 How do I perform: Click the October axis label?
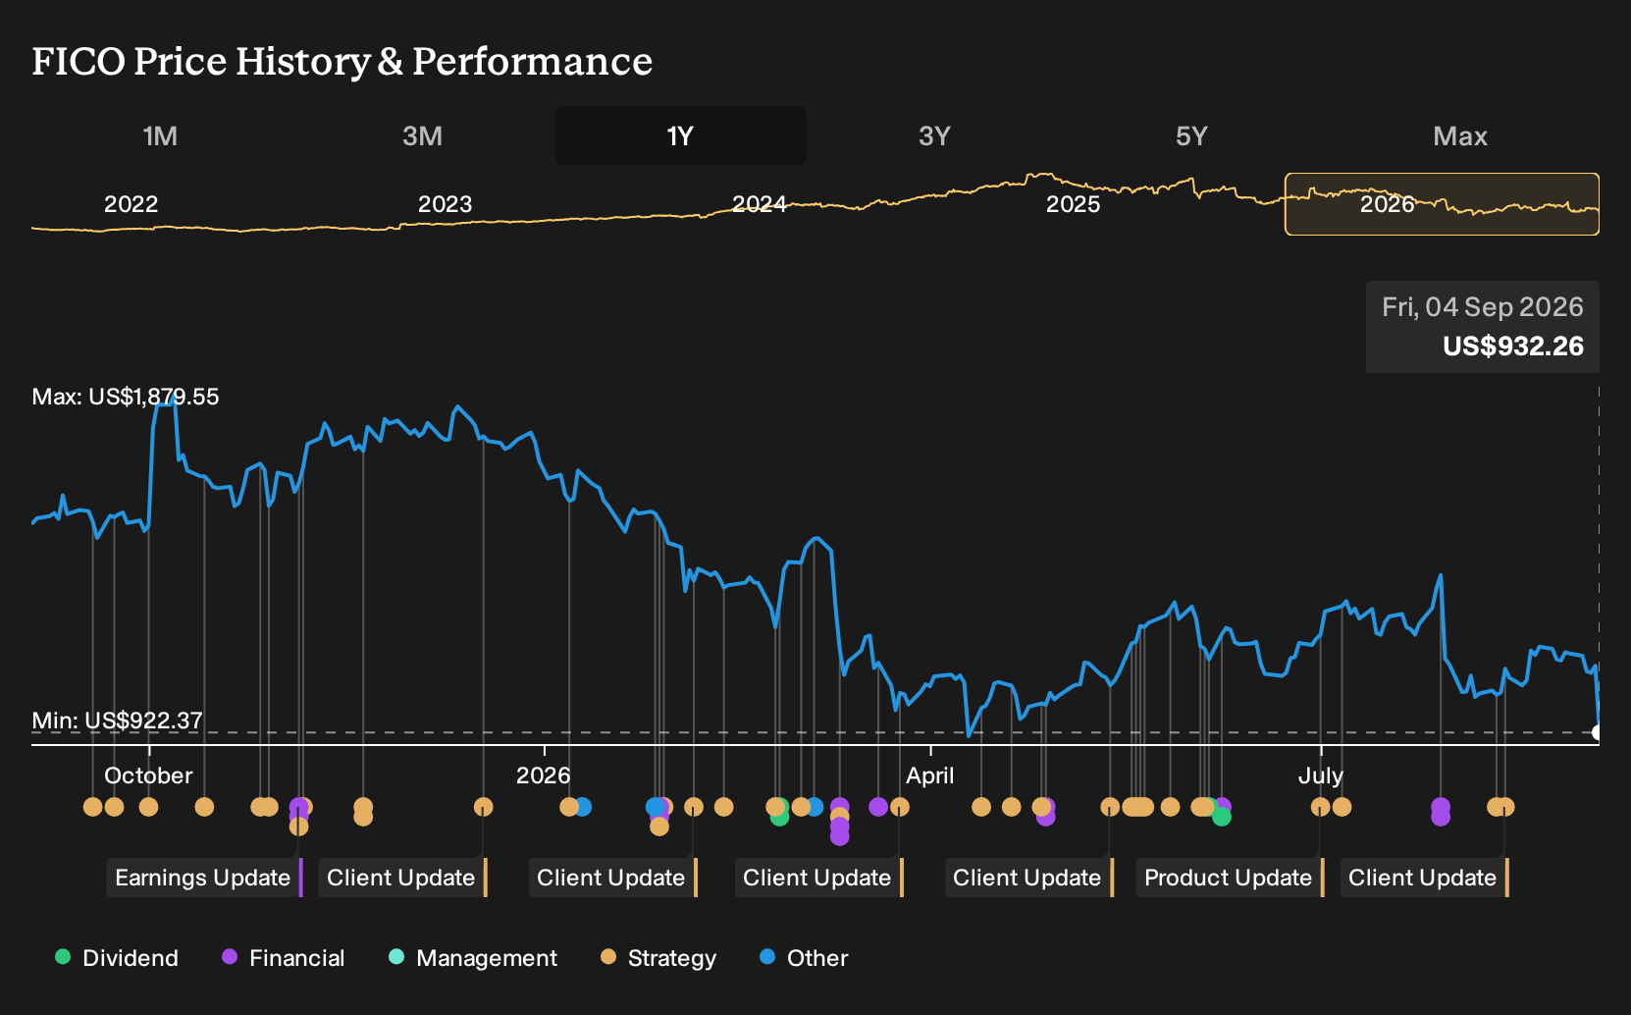click(x=148, y=775)
